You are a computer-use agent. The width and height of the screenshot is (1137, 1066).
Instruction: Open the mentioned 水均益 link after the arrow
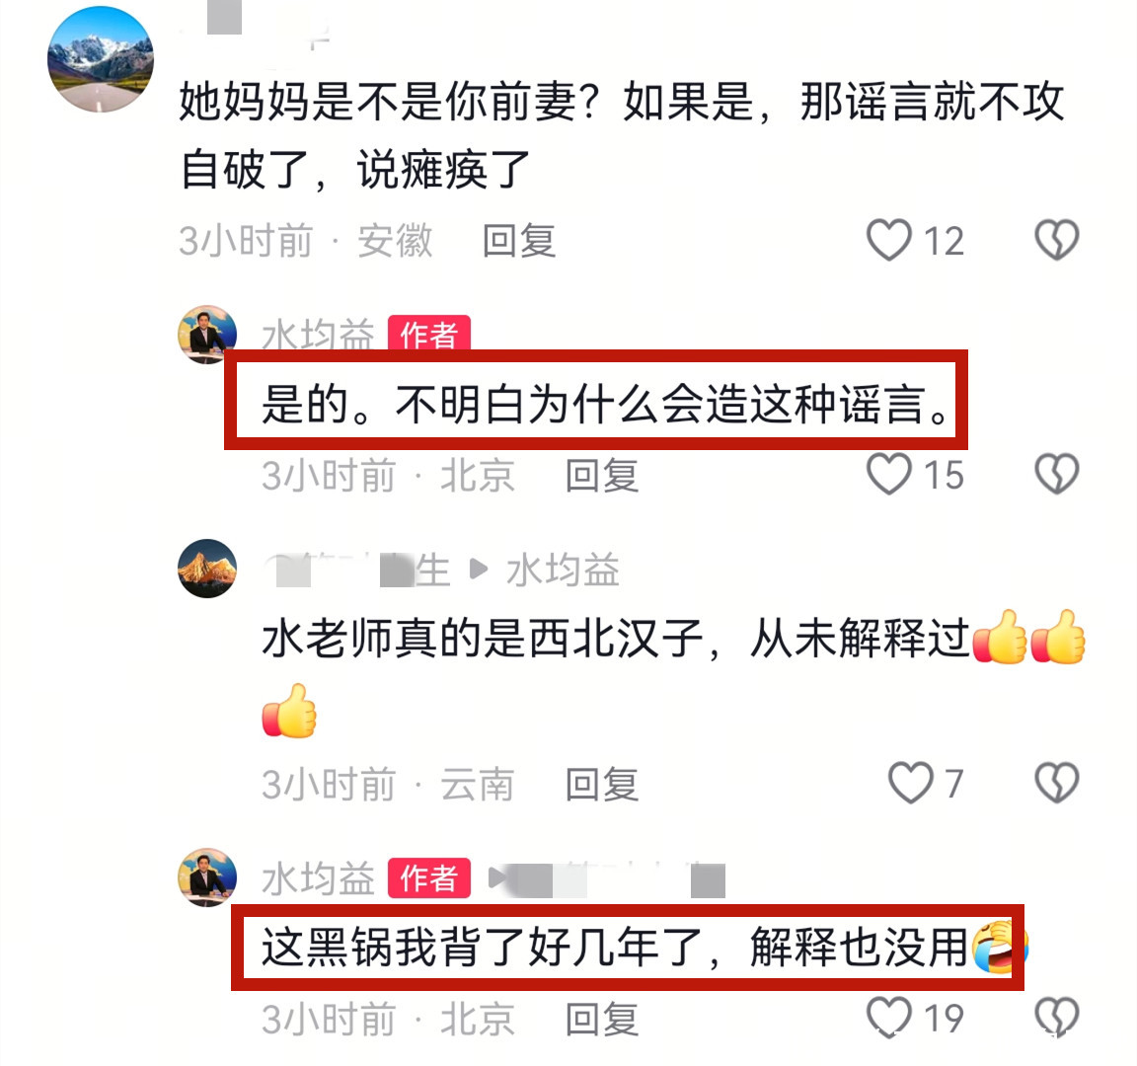(x=563, y=570)
